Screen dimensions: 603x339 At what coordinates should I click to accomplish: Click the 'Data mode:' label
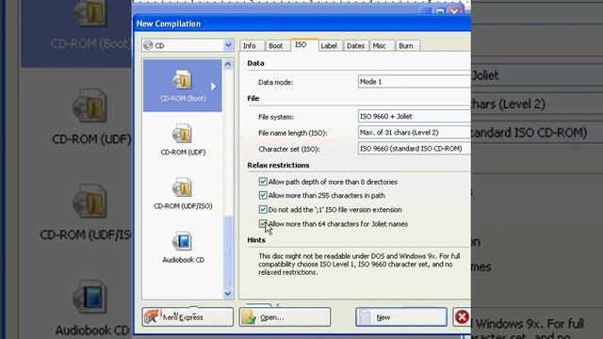(276, 82)
